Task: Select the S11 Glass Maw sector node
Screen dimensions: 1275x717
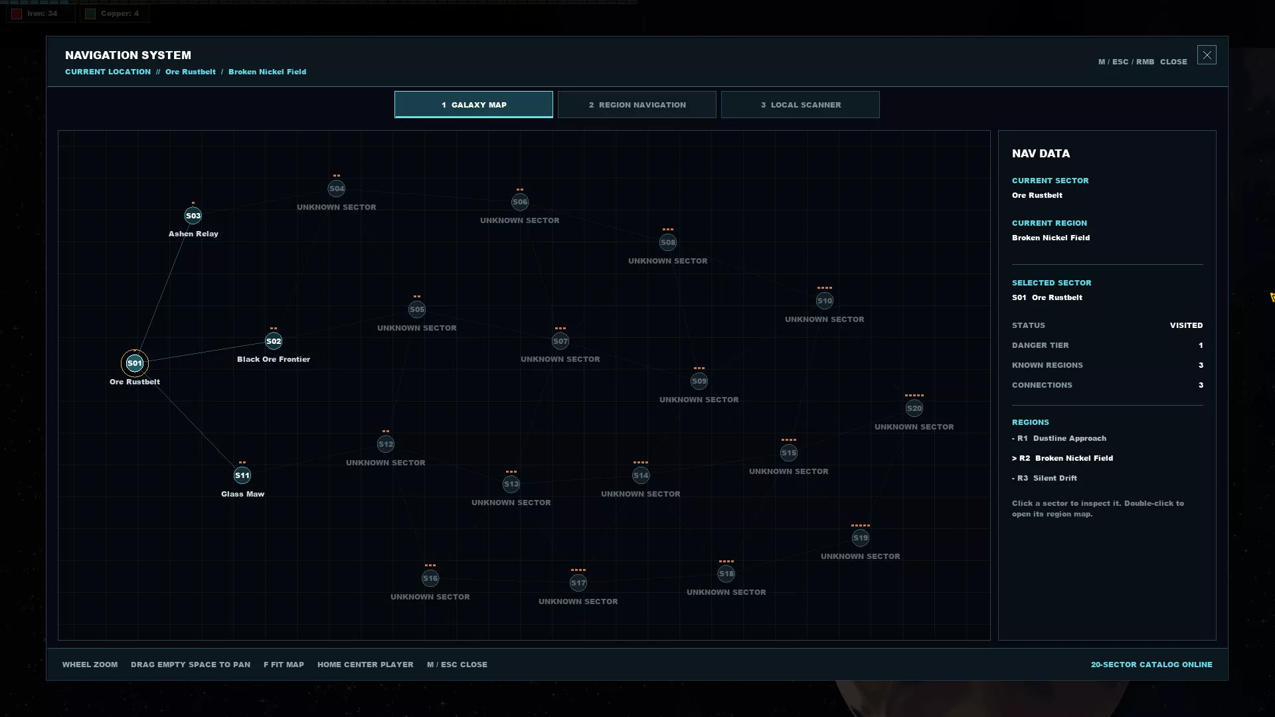Action: coord(242,475)
